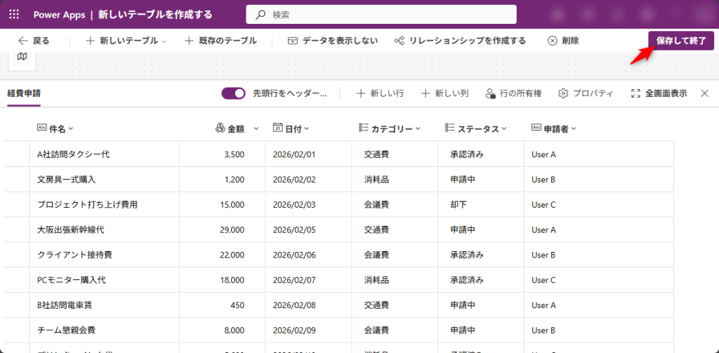Add a 新しい行 row
The width and height of the screenshot is (719, 353).
point(380,93)
